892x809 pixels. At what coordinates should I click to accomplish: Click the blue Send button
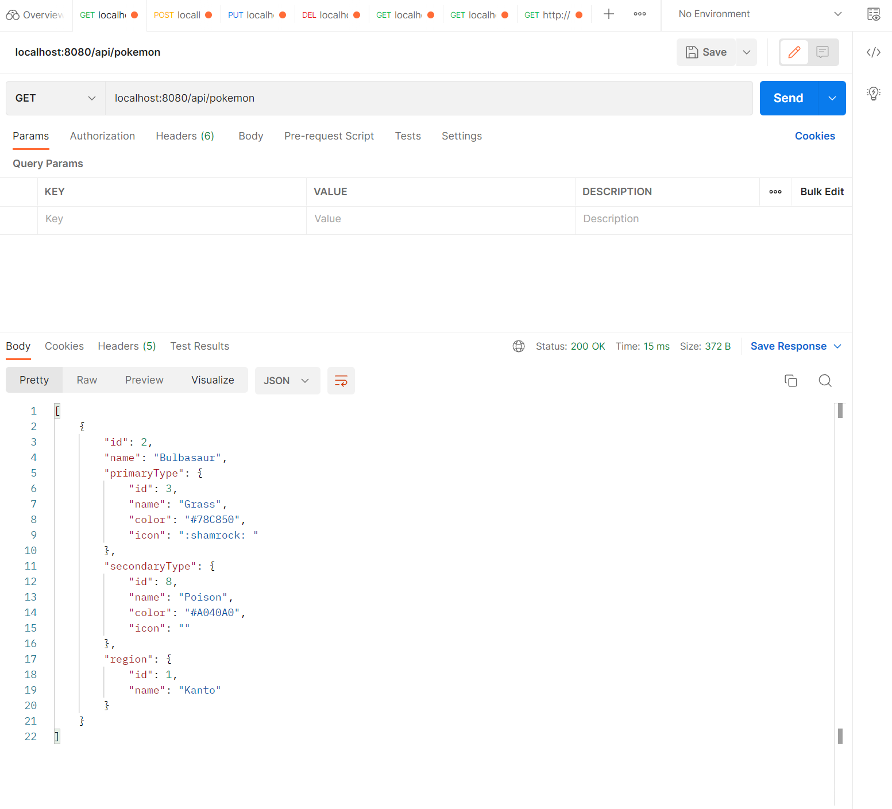click(789, 98)
